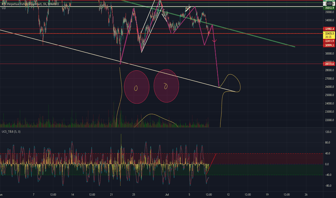Select the red 32982.4 price label
This screenshot has height=198, width=336.
(x=329, y=29)
